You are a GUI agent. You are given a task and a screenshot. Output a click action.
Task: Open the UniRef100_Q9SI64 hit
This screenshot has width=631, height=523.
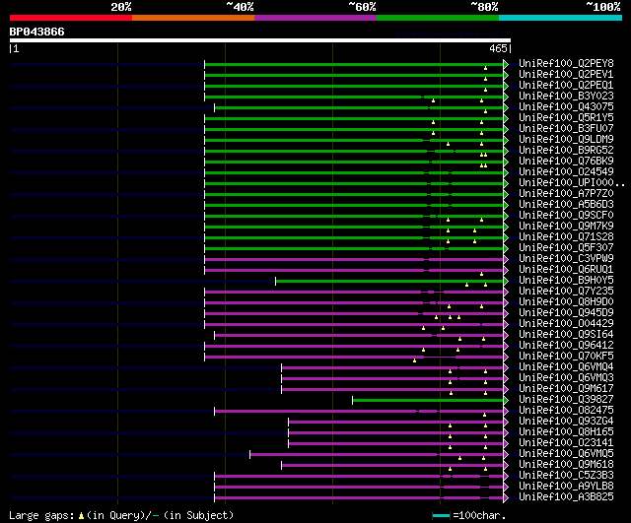[x=566, y=335]
